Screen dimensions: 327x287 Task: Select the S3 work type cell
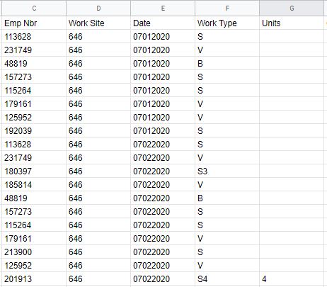tap(227, 171)
